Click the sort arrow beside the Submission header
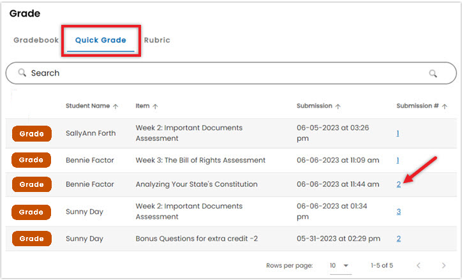 [338, 107]
